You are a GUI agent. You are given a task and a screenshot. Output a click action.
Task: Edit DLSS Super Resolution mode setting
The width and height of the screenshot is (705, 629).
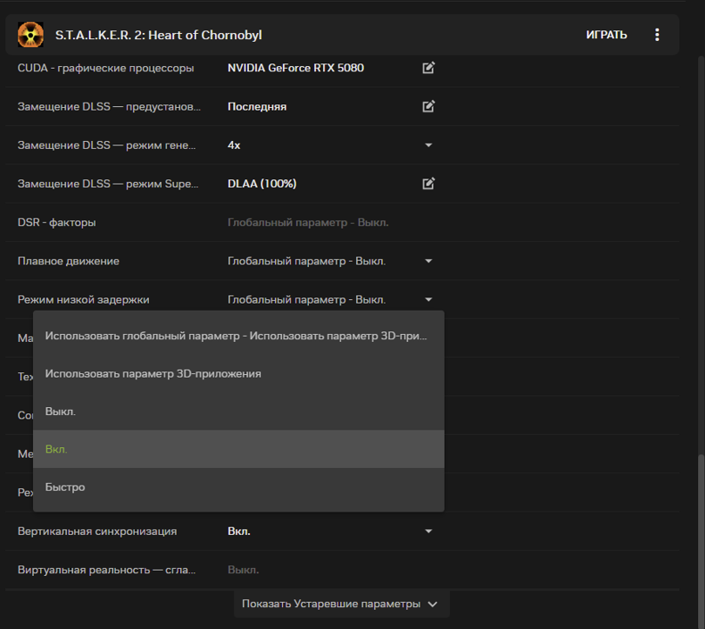coord(428,184)
